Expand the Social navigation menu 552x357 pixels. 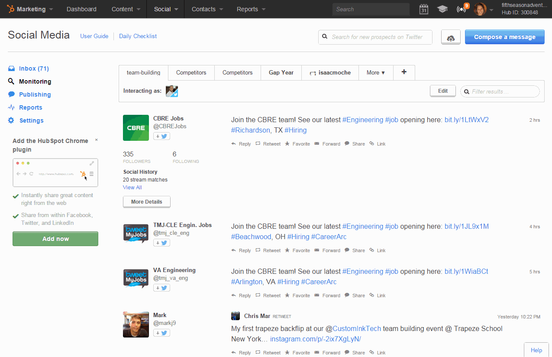click(166, 9)
